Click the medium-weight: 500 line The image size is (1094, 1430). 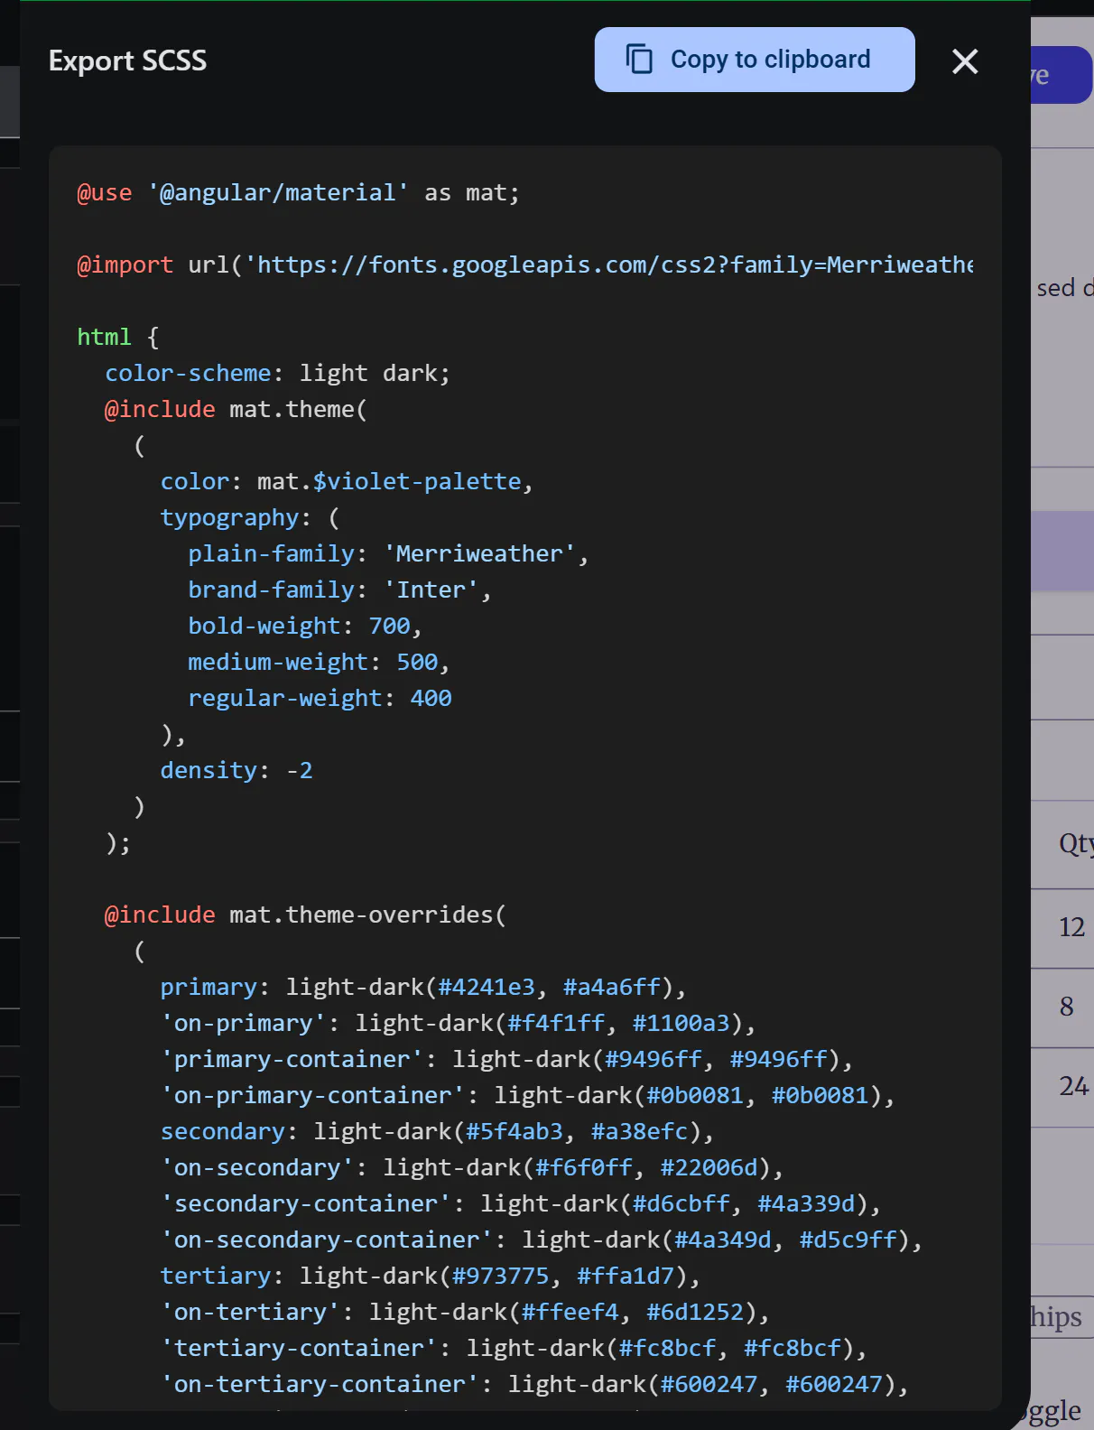[319, 662]
